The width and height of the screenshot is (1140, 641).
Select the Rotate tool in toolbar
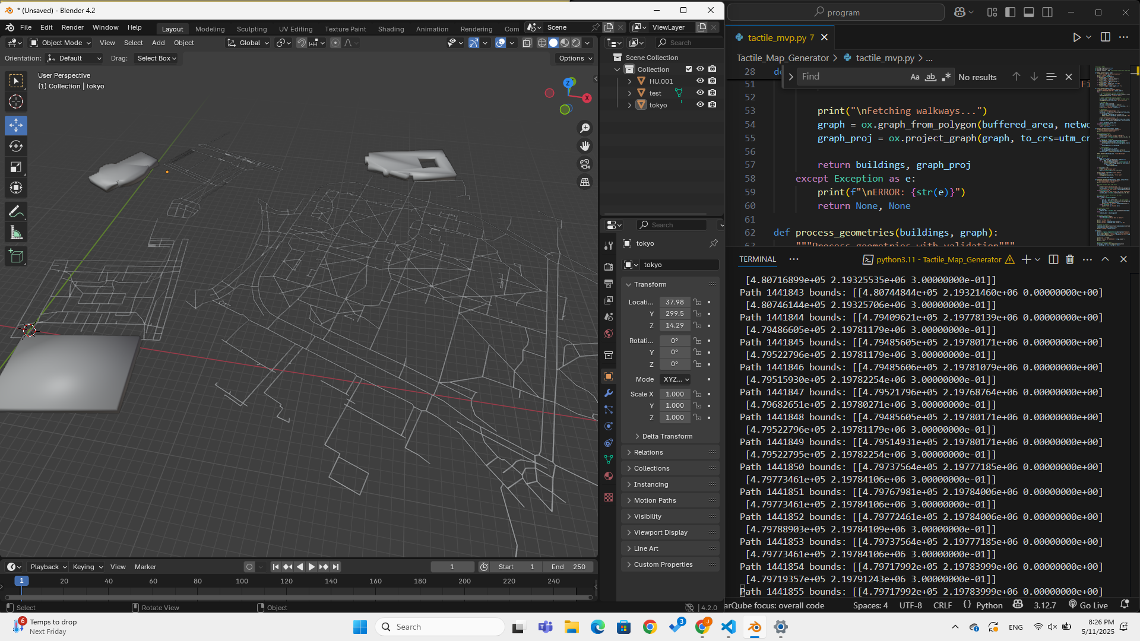click(16, 146)
